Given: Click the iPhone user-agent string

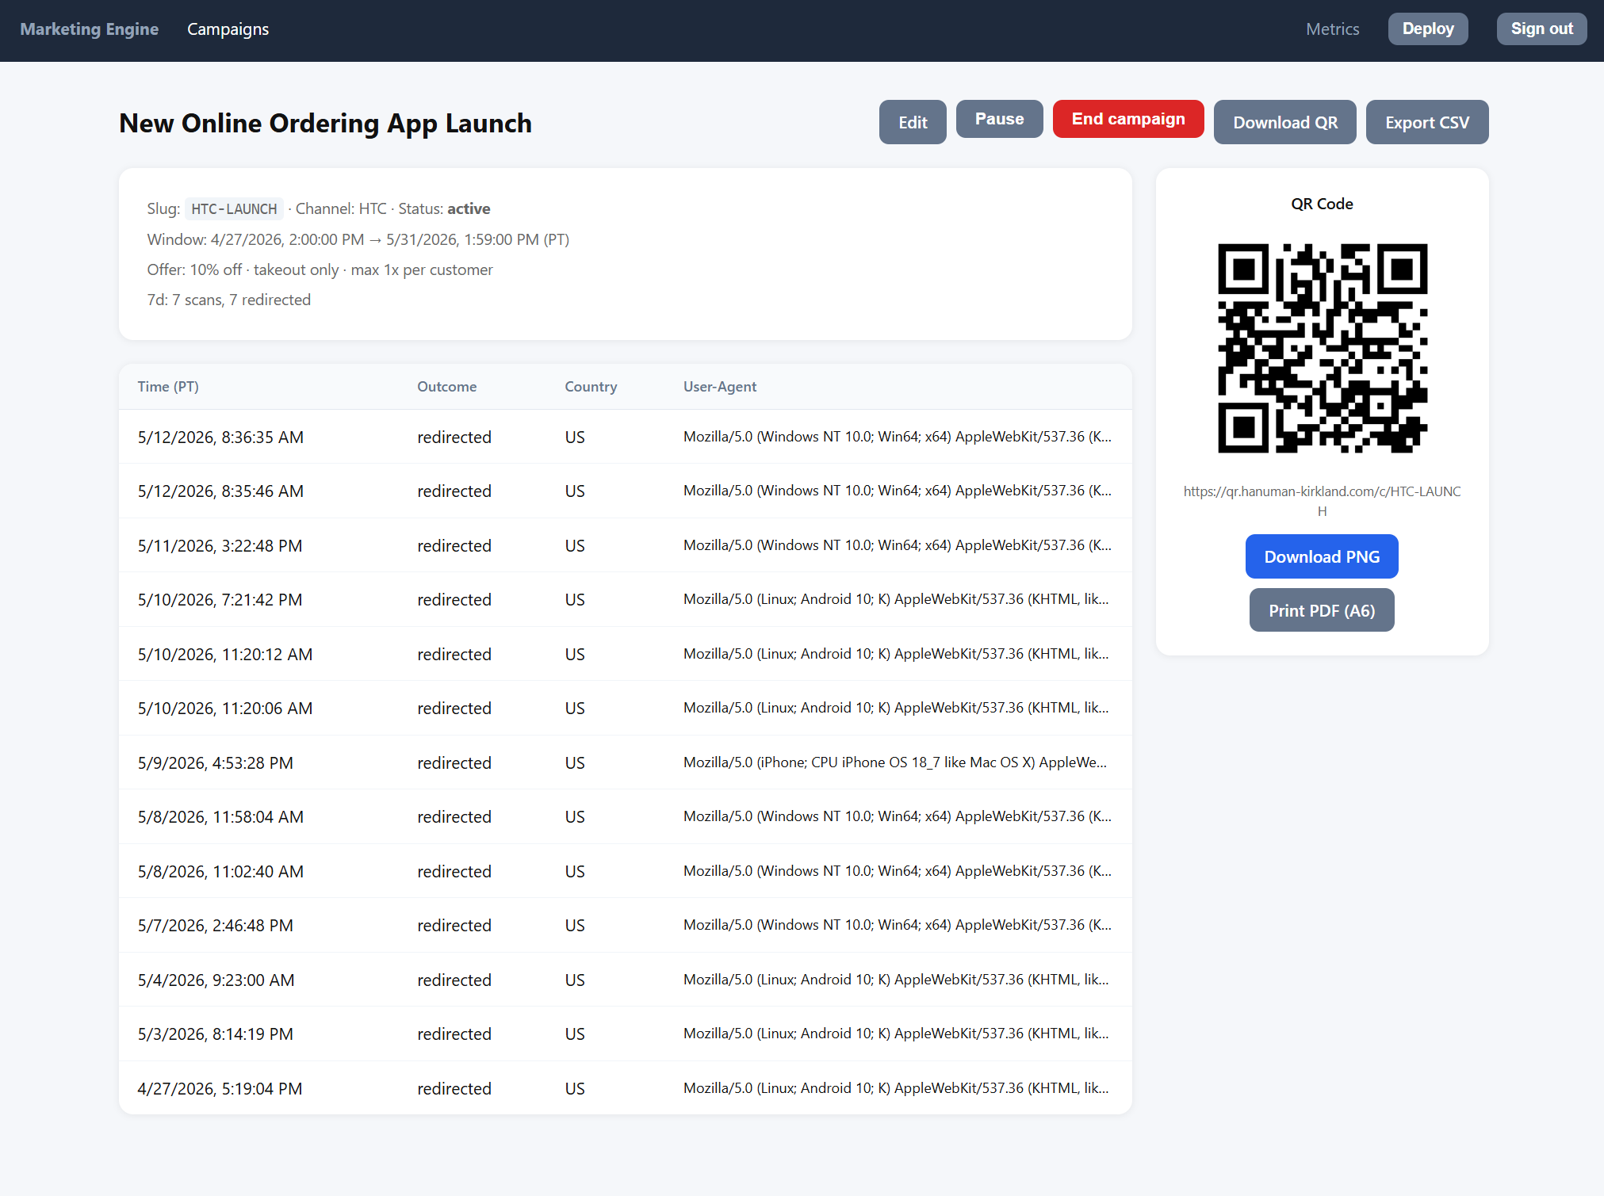Looking at the screenshot, I should point(895,762).
